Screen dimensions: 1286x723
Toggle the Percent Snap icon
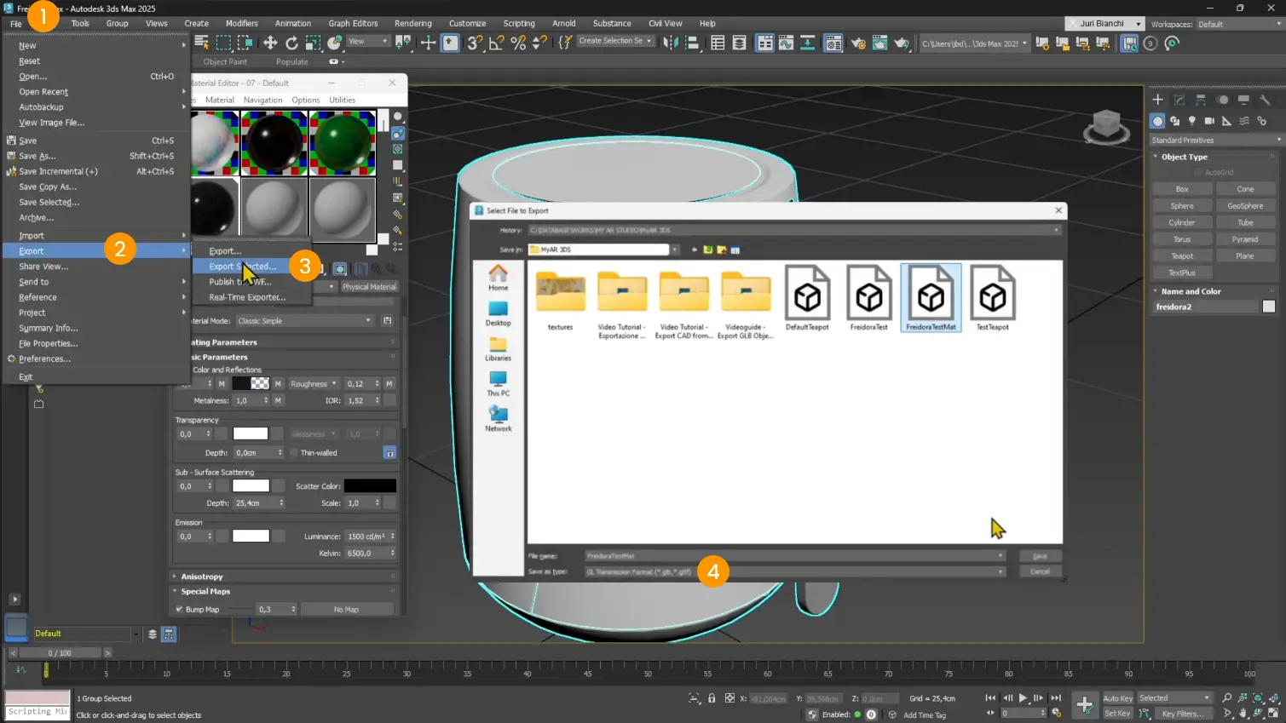518,43
